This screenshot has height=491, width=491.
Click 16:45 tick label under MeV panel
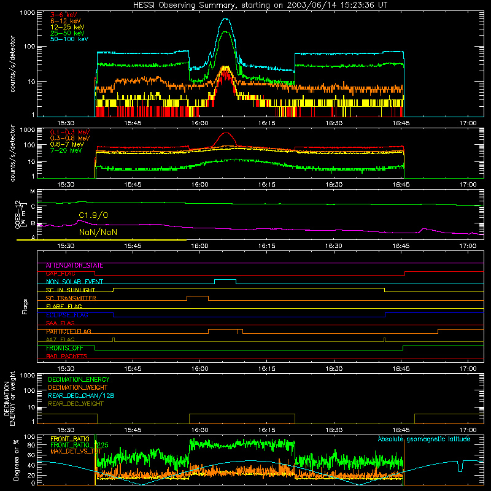[x=401, y=185]
